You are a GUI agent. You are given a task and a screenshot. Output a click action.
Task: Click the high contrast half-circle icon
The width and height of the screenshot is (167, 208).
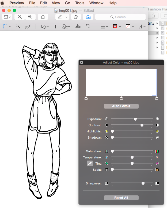pyautogui.click(x=157, y=125)
